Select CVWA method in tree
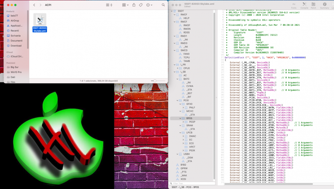This screenshot has height=189, width=334. 190,86
